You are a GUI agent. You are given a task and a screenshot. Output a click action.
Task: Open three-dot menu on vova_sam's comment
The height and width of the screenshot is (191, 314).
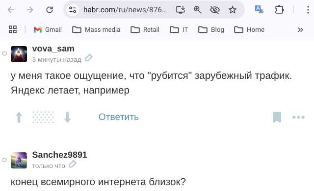coord(298,117)
